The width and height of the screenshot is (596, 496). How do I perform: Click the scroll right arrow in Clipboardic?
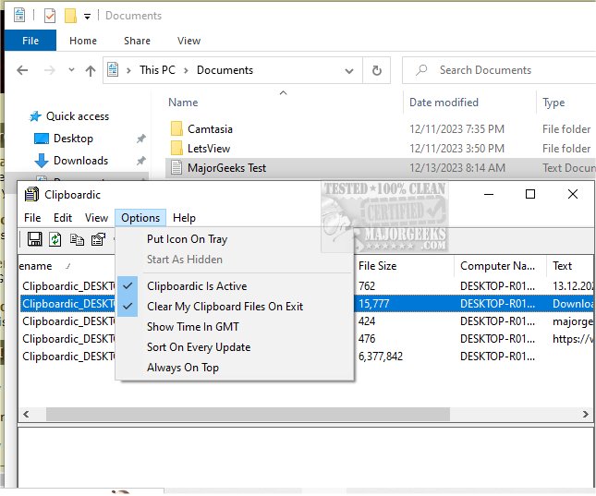coord(585,414)
